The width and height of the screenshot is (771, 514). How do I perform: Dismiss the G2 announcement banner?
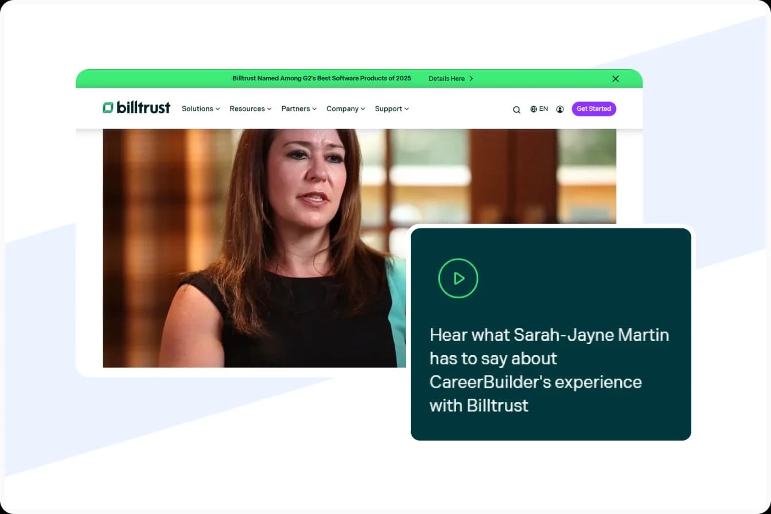tap(615, 79)
